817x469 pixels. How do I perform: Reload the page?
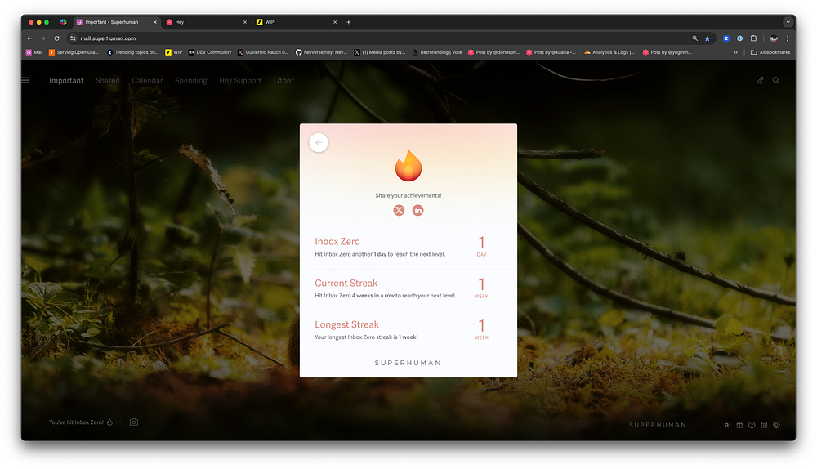pos(57,38)
